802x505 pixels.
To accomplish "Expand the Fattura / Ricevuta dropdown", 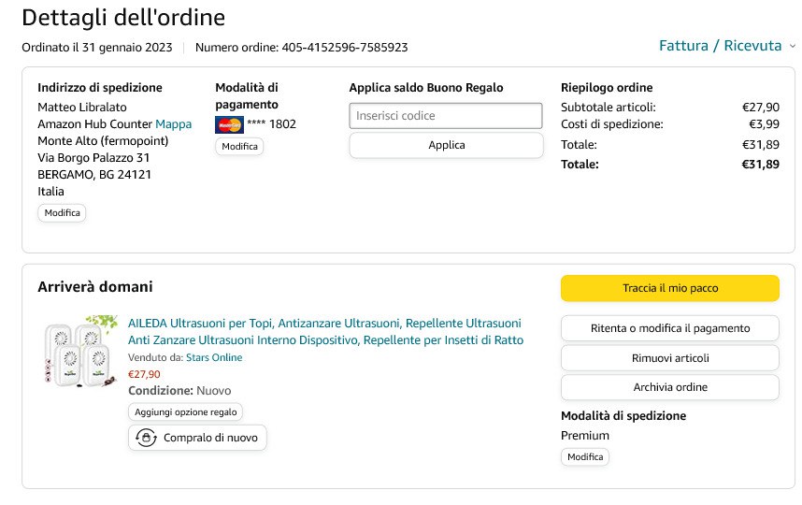I will [720, 46].
